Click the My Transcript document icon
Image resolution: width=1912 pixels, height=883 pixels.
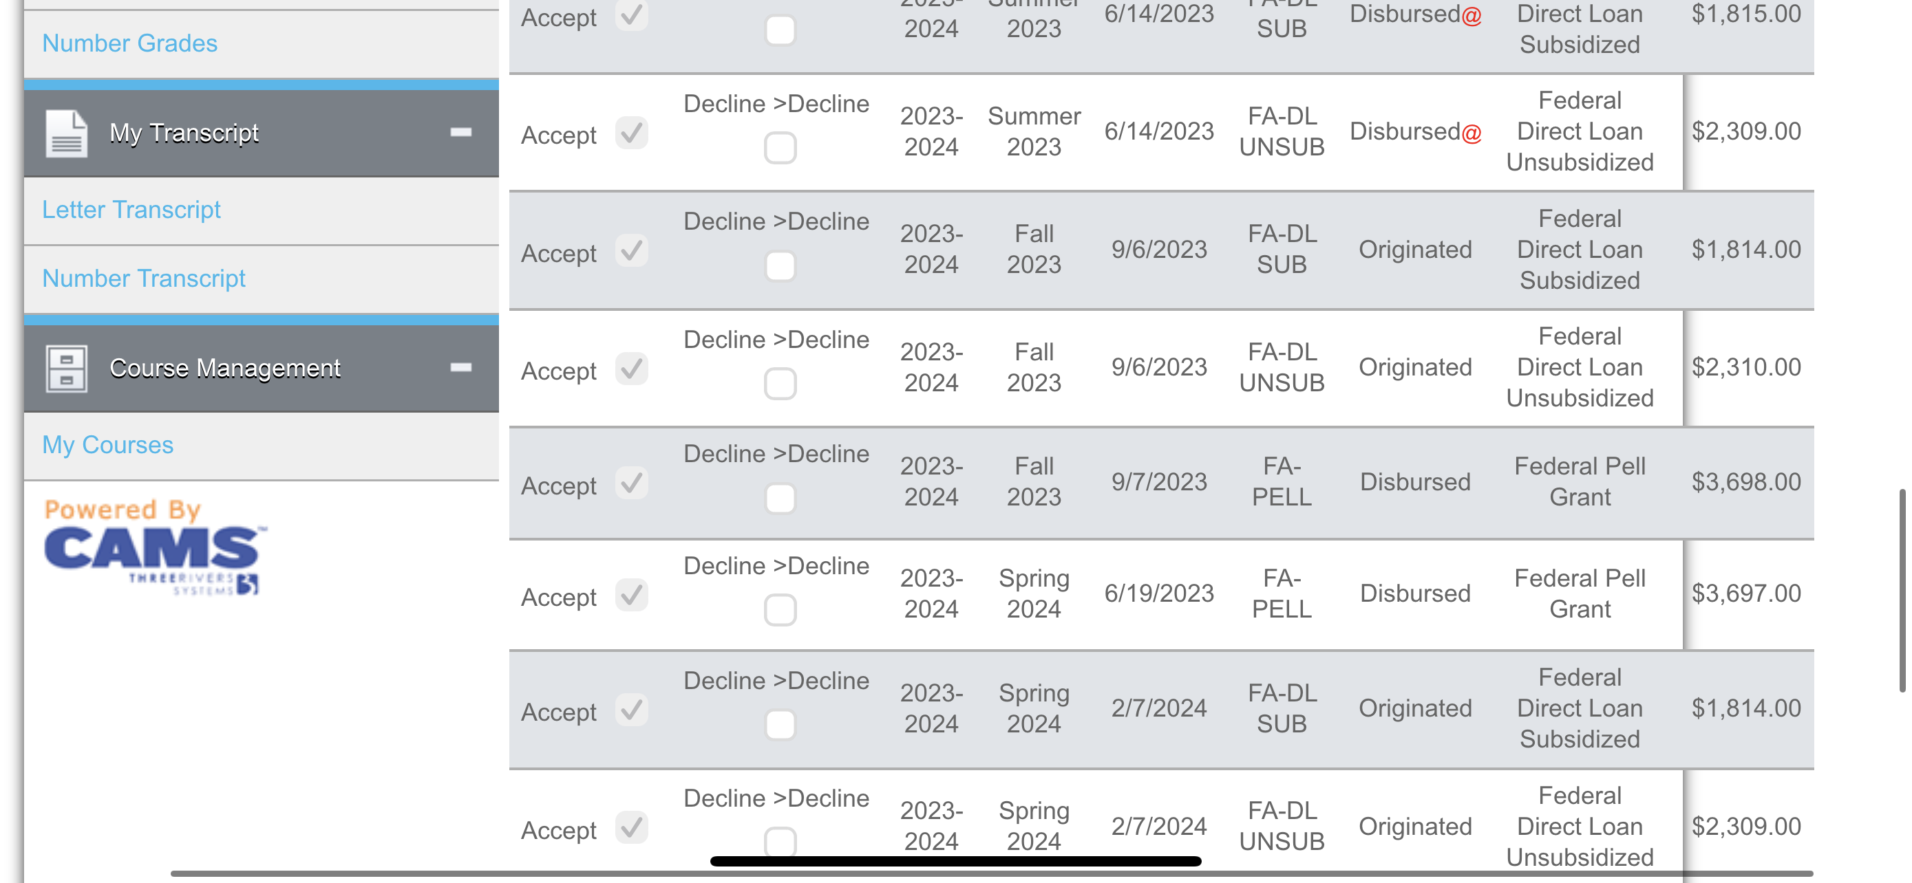click(x=66, y=133)
